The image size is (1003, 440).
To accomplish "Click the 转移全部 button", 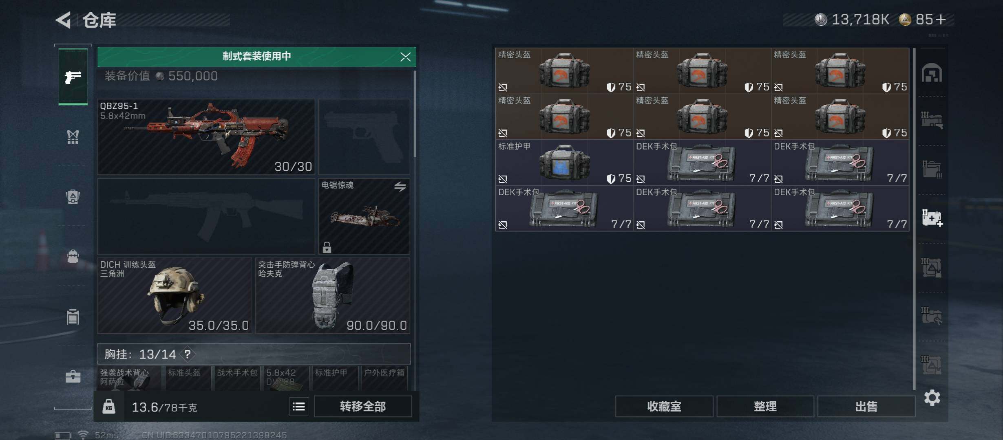I will (x=363, y=407).
